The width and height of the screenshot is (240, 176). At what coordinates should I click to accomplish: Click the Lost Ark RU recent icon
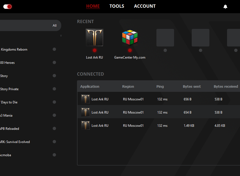pos(94,38)
